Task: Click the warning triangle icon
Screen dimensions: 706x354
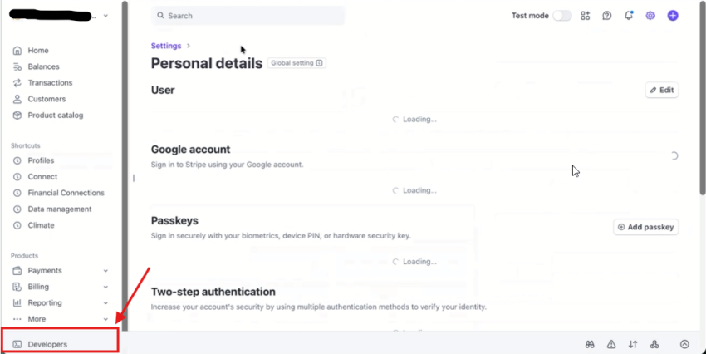Action: 611,344
